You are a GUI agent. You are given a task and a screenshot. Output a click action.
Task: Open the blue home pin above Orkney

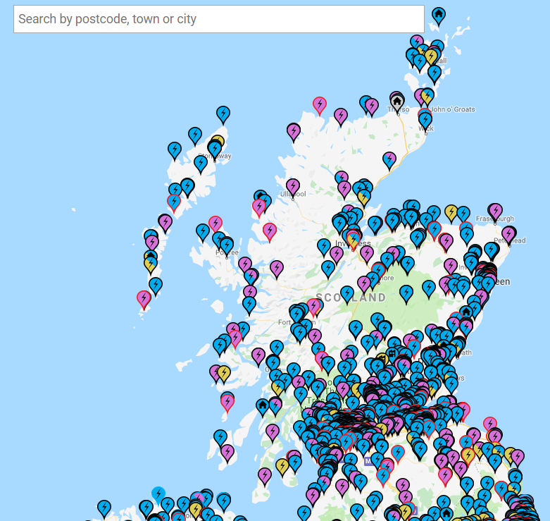(438, 16)
